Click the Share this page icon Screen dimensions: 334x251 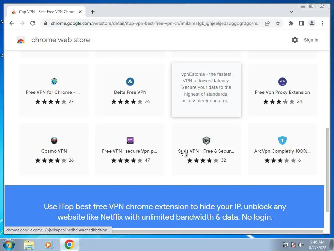pos(267,23)
